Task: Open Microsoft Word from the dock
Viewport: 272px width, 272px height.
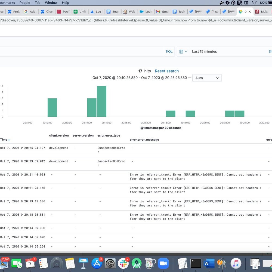Action: tap(209, 263)
